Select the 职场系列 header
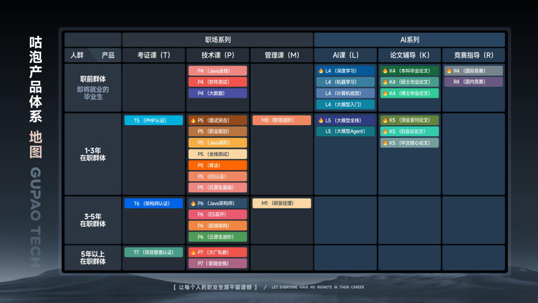This screenshot has height=303, width=538. click(x=218, y=40)
